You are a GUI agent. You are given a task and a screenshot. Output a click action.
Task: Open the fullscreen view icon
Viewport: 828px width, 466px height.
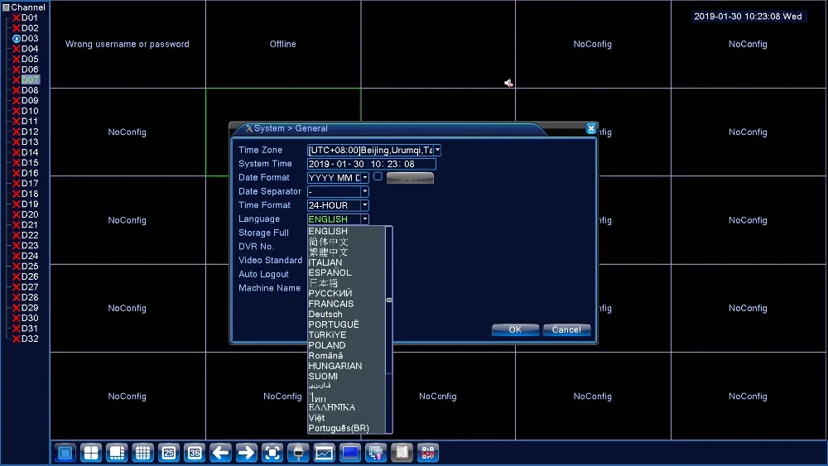pyautogui.click(x=272, y=453)
